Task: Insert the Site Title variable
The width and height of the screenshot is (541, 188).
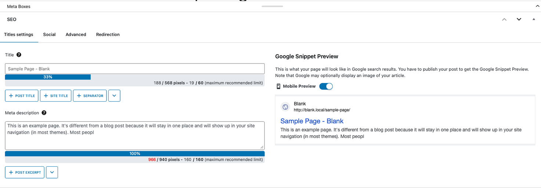Action: point(56,95)
